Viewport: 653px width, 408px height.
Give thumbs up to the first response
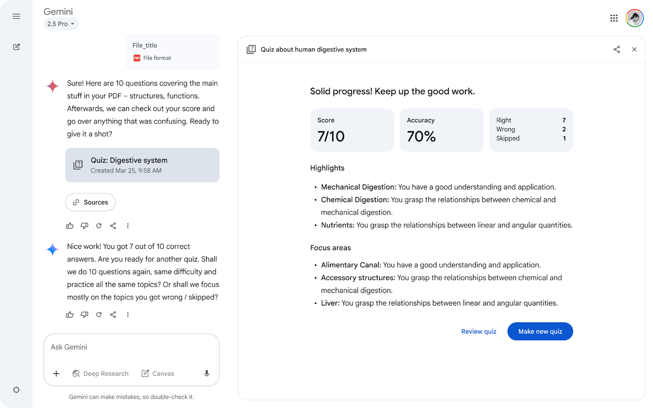point(70,226)
